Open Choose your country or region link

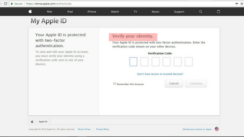point(197,129)
